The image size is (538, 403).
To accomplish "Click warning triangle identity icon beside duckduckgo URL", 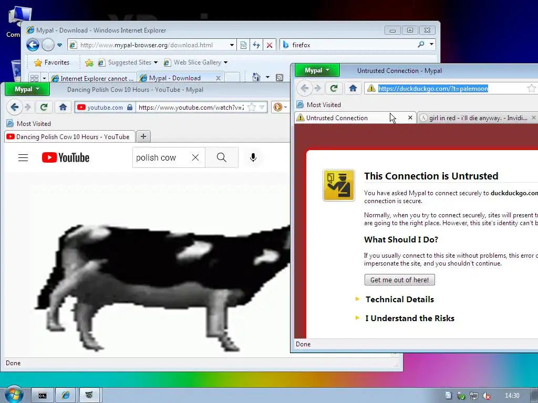I will [x=371, y=88].
